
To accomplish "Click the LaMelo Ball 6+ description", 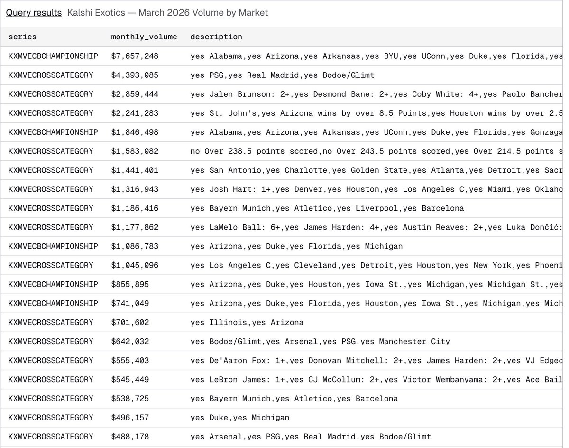I will [x=376, y=227].
